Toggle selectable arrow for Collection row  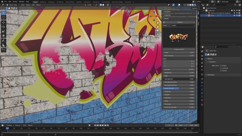234,11
